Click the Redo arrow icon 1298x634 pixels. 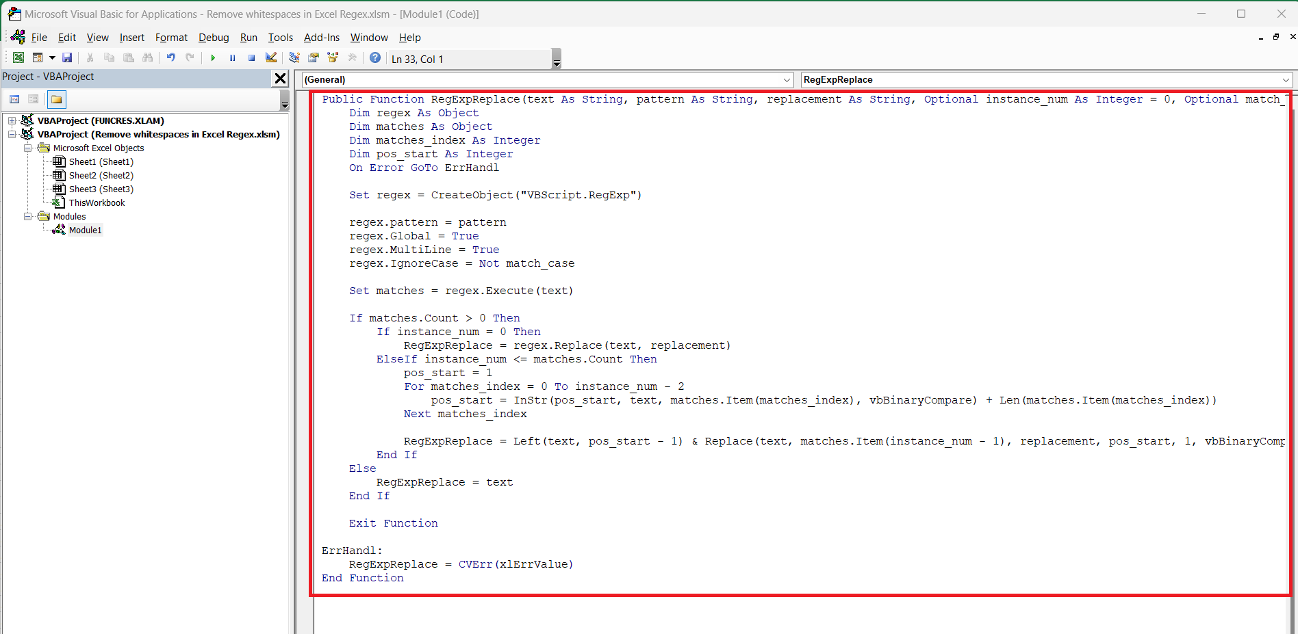click(190, 58)
